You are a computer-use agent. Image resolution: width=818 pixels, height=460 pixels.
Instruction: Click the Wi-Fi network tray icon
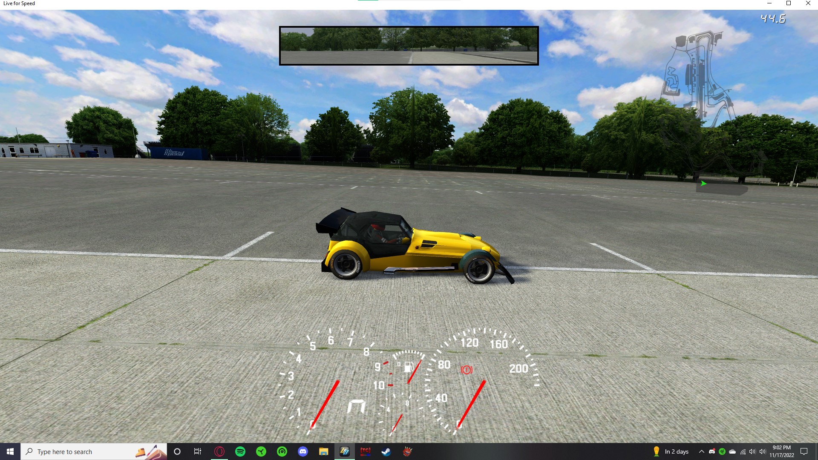pyautogui.click(x=743, y=451)
